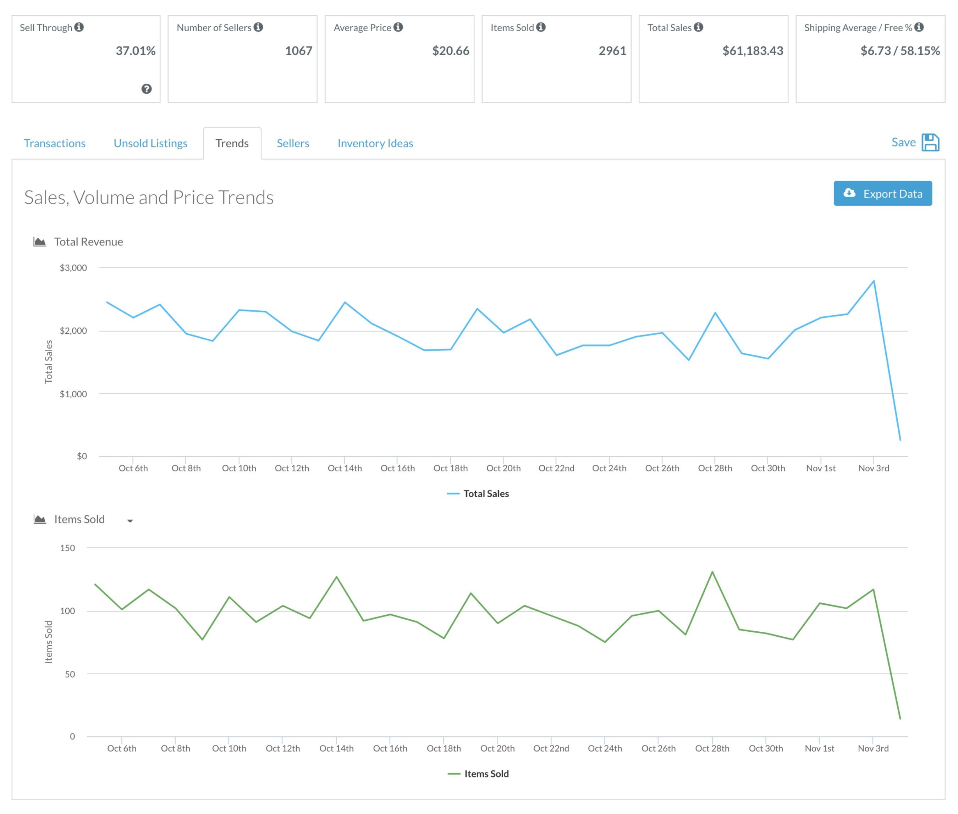958x814 pixels.
Task: Click the Sell Through info icon
Action: tap(79, 27)
